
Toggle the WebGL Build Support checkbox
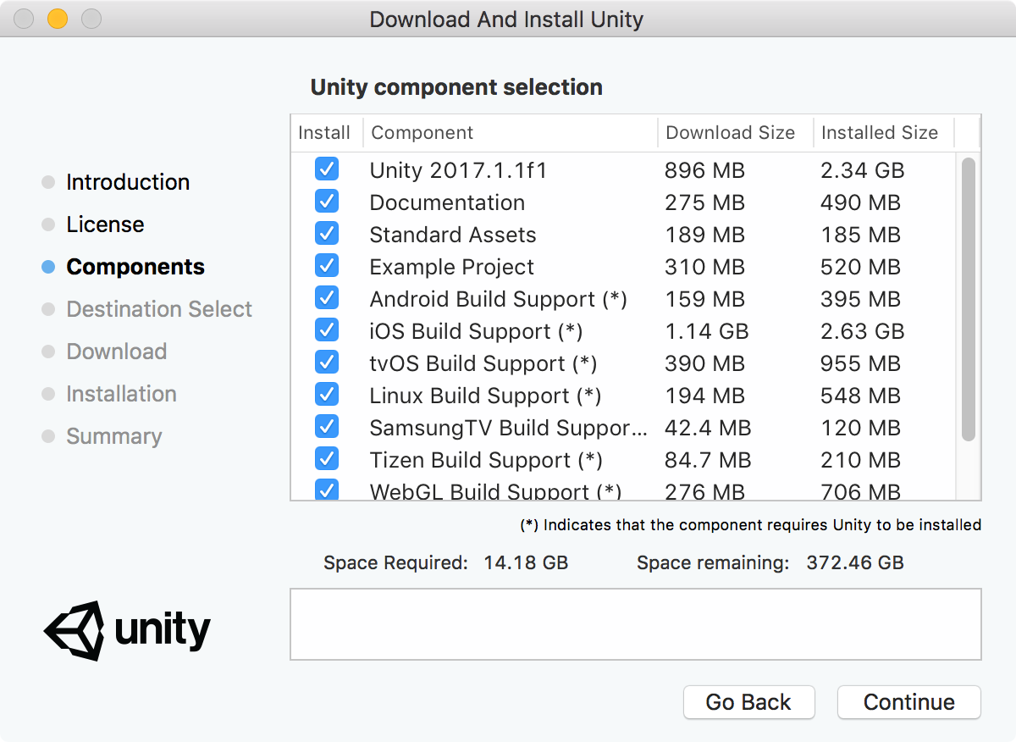pyautogui.click(x=327, y=490)
